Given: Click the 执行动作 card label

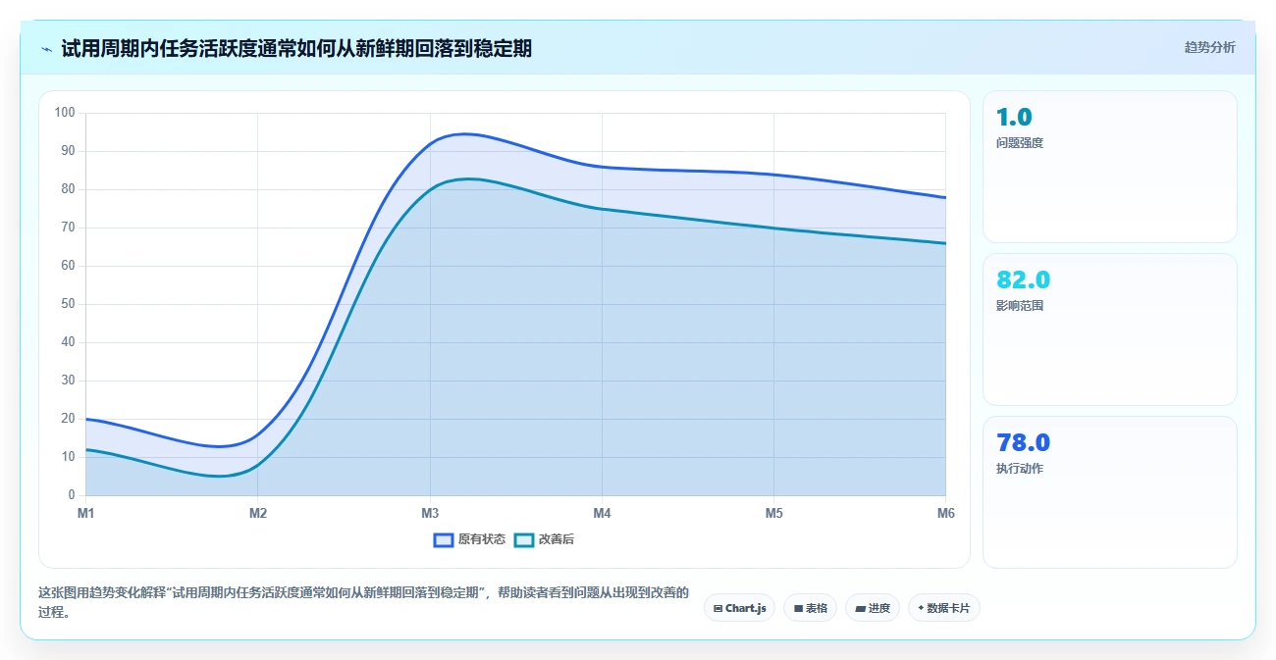Looking at the screenshot, I should (x=1020, y=469).
